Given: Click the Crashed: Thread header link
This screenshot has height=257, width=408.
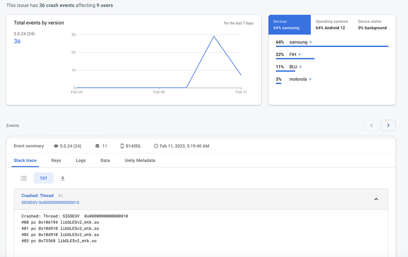Looking at the screenshot, I should click(x=37, y=196).
